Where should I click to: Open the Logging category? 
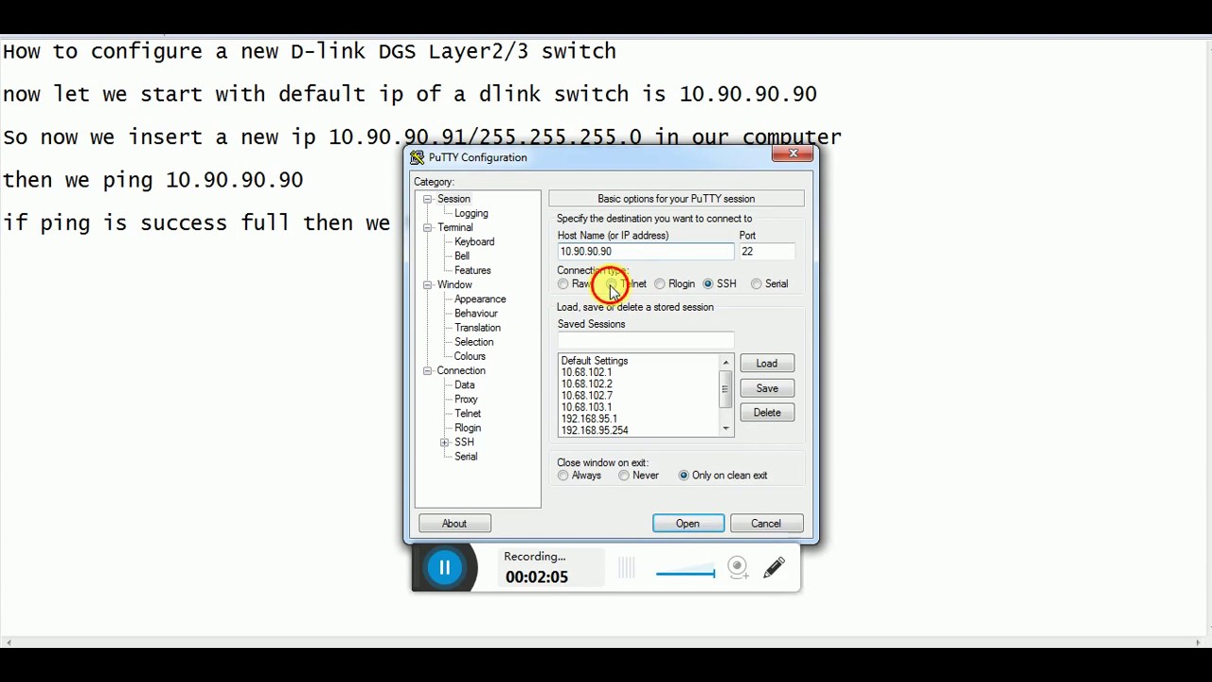tap(471, 213)
